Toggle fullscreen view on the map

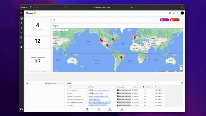(181, 30)
